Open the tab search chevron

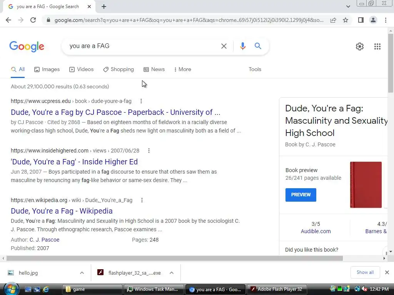coord(348,7)
